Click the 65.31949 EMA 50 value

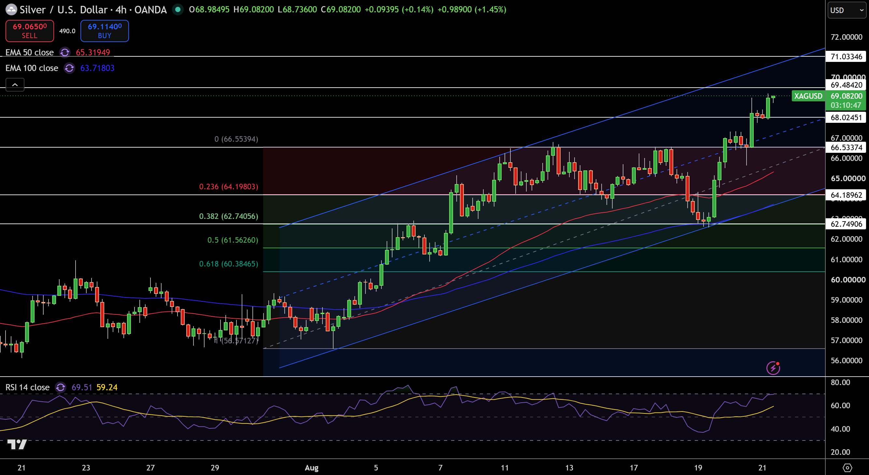93,52
